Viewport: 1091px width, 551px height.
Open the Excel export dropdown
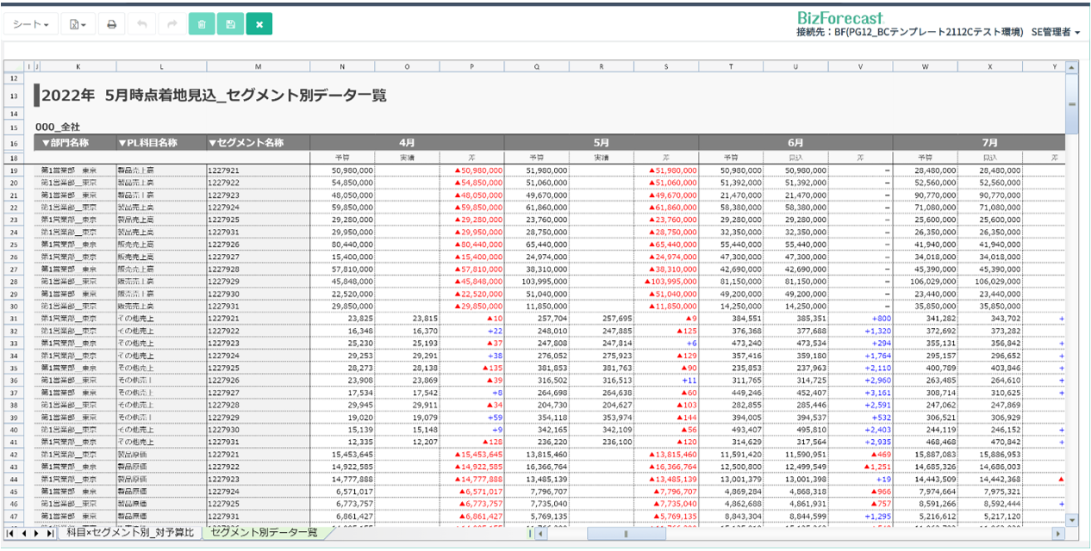78,24
